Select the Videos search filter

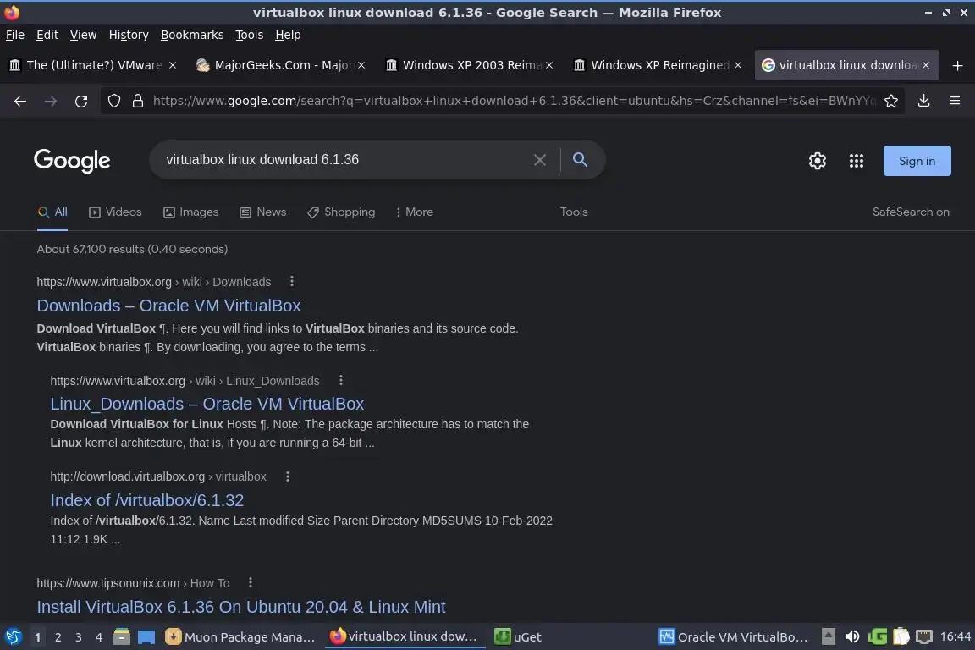pos(116,212)
